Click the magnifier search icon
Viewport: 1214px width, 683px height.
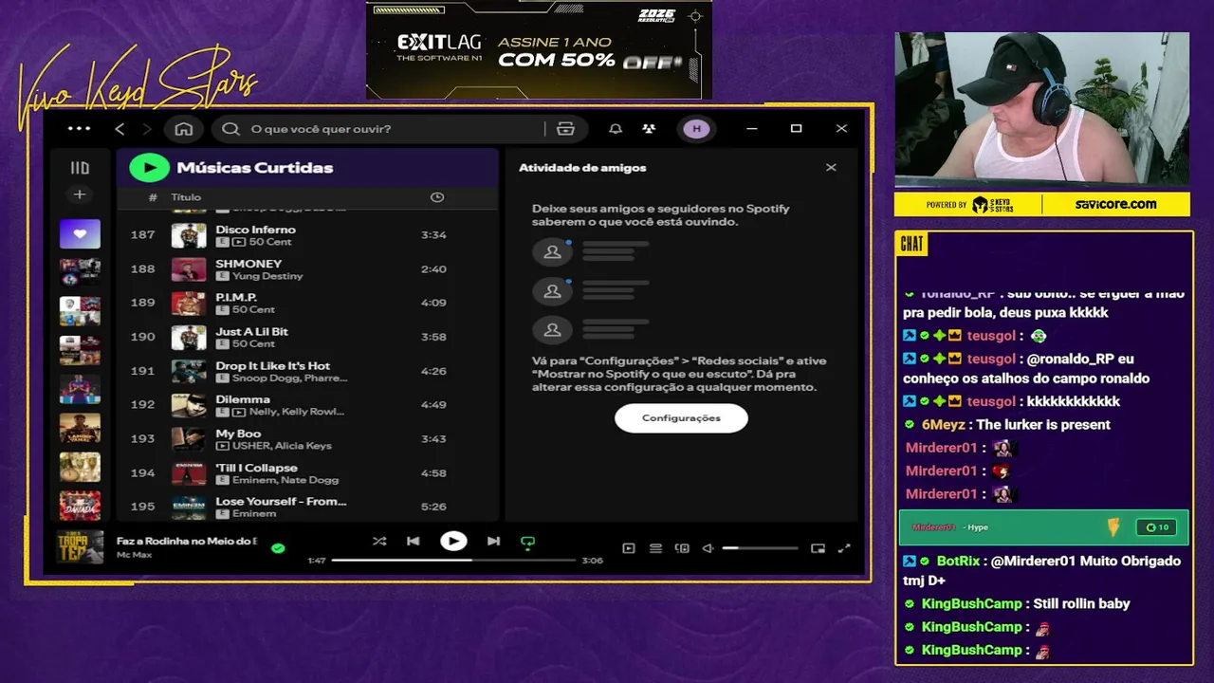coord(230,129)
